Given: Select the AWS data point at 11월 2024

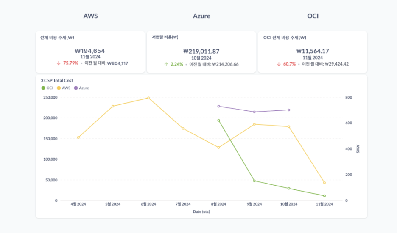Looking at the screenshot, I should [x=324, y=183].
